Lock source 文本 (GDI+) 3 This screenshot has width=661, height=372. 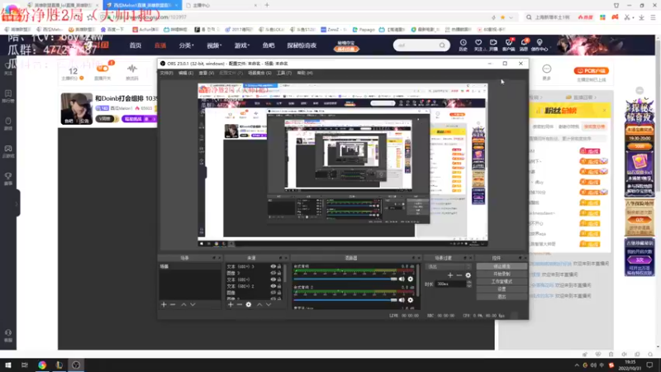coord(279,266)
